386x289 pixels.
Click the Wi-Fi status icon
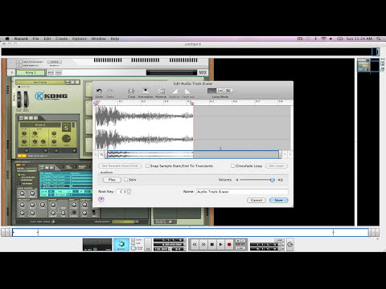(323, 39)
